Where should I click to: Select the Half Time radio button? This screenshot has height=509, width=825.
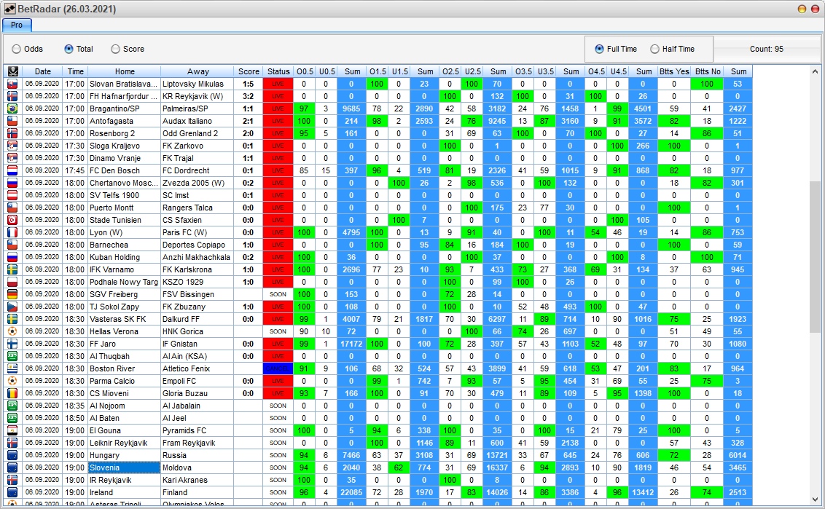tap(654, 49)
